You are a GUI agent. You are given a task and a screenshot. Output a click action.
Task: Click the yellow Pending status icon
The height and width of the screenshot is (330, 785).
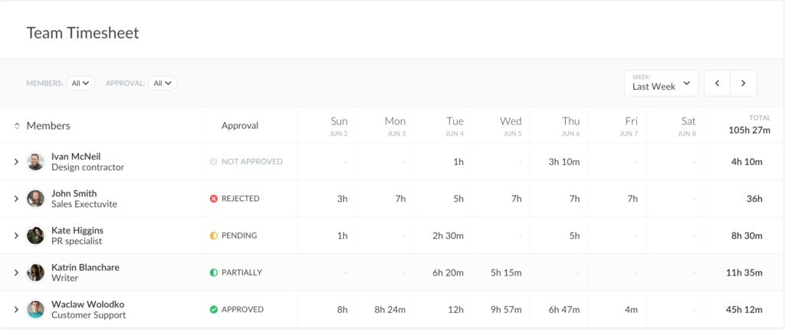coord(214,236)
